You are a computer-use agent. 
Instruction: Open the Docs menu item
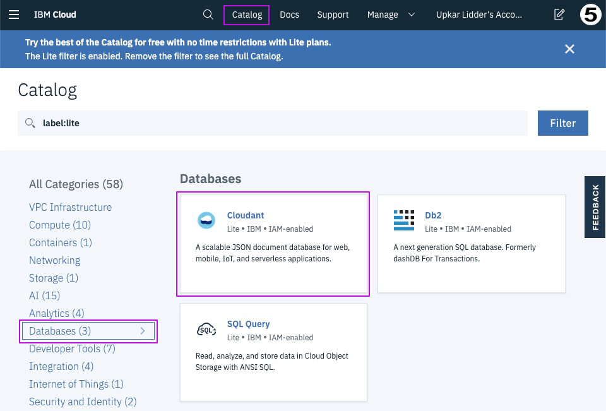click(x=290, y=15)
